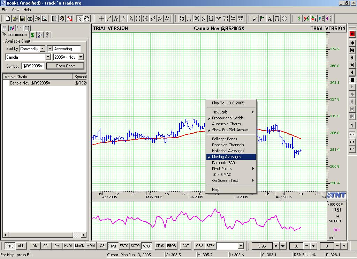Click in the Symbol input field
Screen dimensions: 357x259
pyautogui.click(x=33, y=66)
